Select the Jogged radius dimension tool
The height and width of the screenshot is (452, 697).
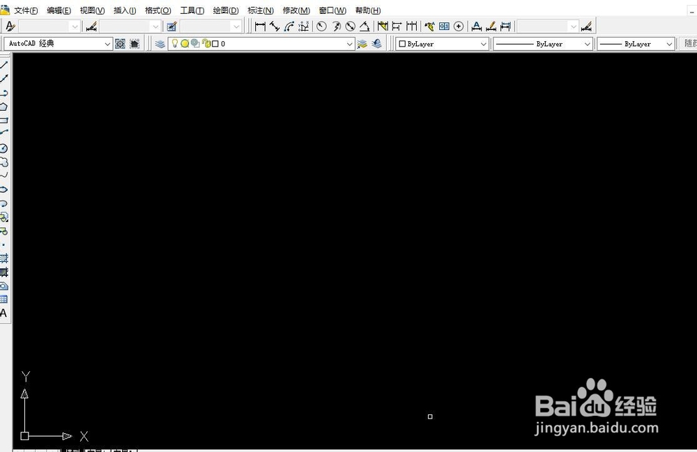tap(336, 26)
